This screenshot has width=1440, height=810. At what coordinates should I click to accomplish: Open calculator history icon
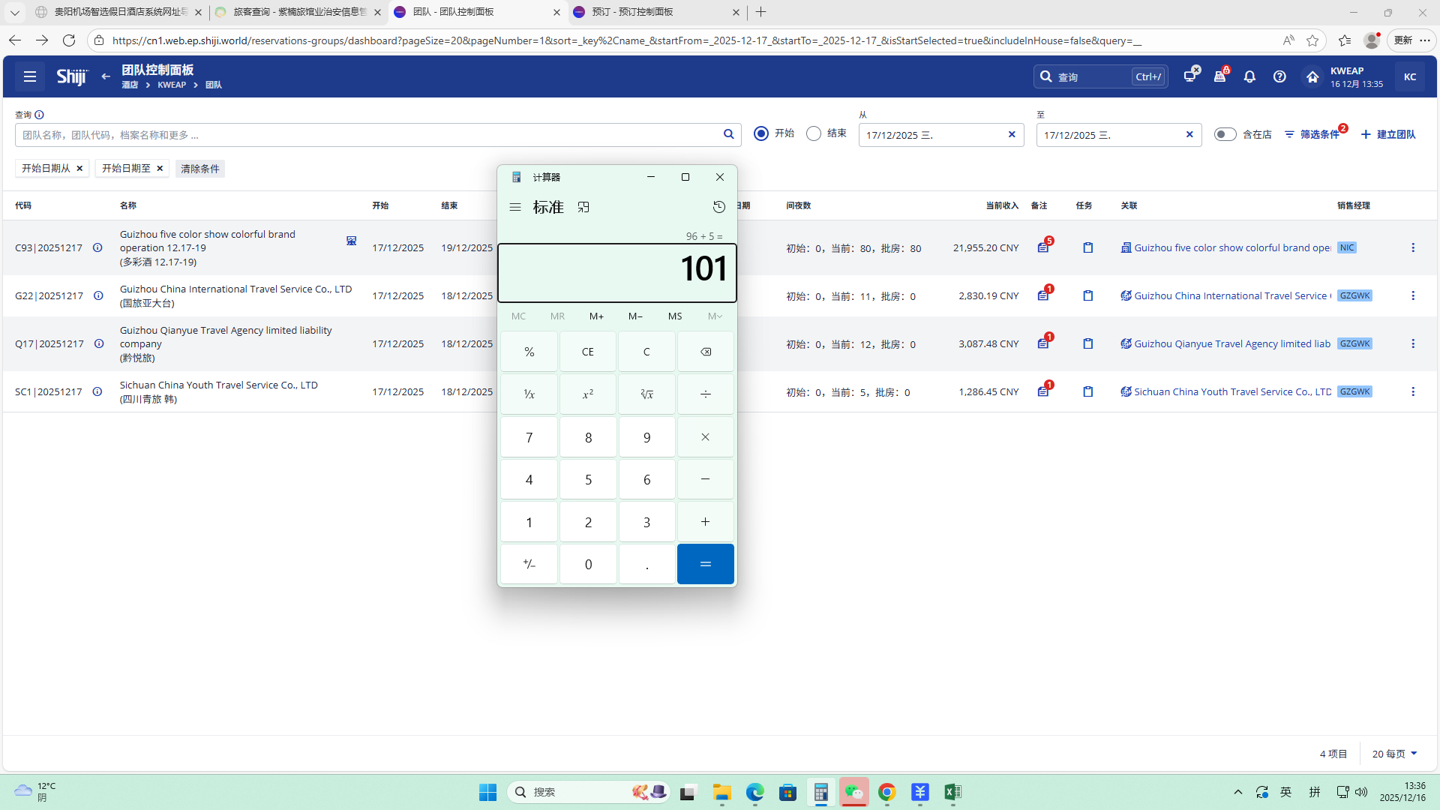(718, 207)
